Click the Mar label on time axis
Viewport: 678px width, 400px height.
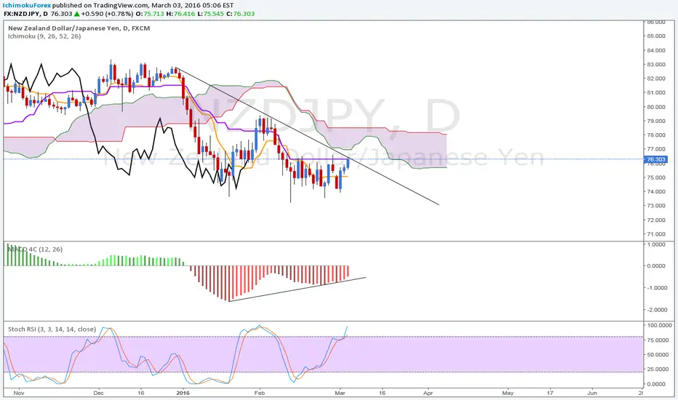click(340, 393)
